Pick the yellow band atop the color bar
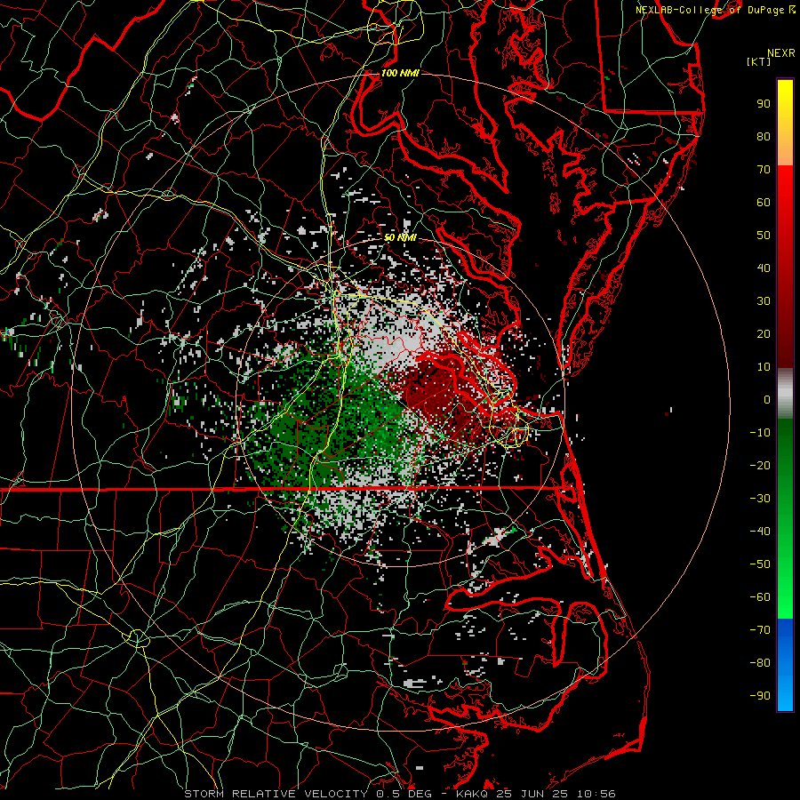The width and height of the screenshot is (800, 800). 785,123
